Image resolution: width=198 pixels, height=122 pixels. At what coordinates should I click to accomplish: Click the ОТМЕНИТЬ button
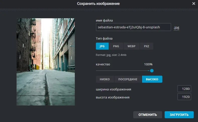click(148, 115)
